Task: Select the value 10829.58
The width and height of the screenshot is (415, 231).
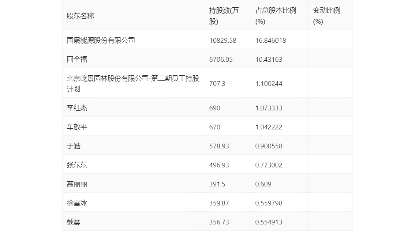Action: (223, 41)
